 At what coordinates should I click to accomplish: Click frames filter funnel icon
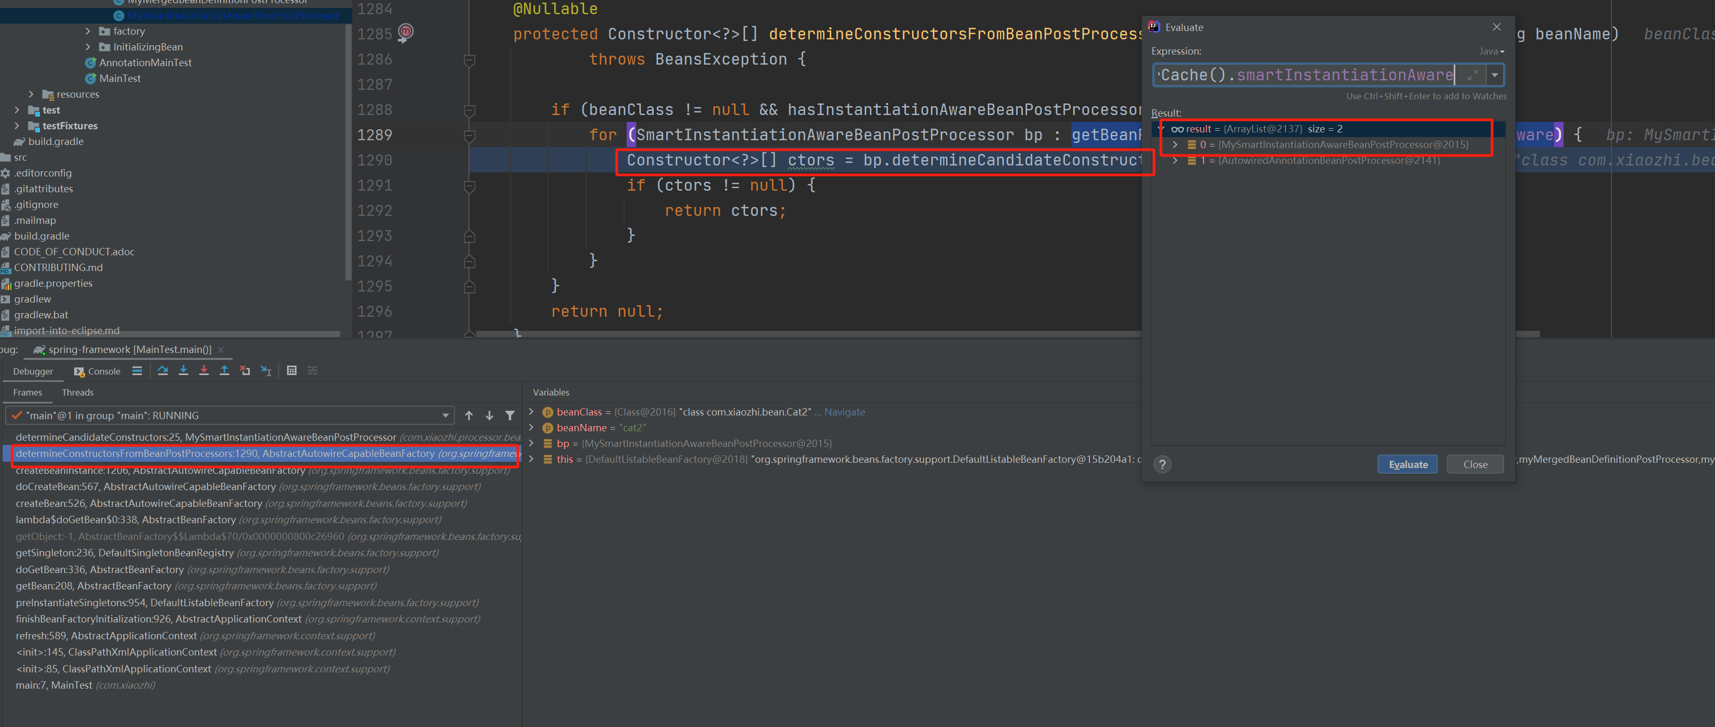tap(510, 415)
